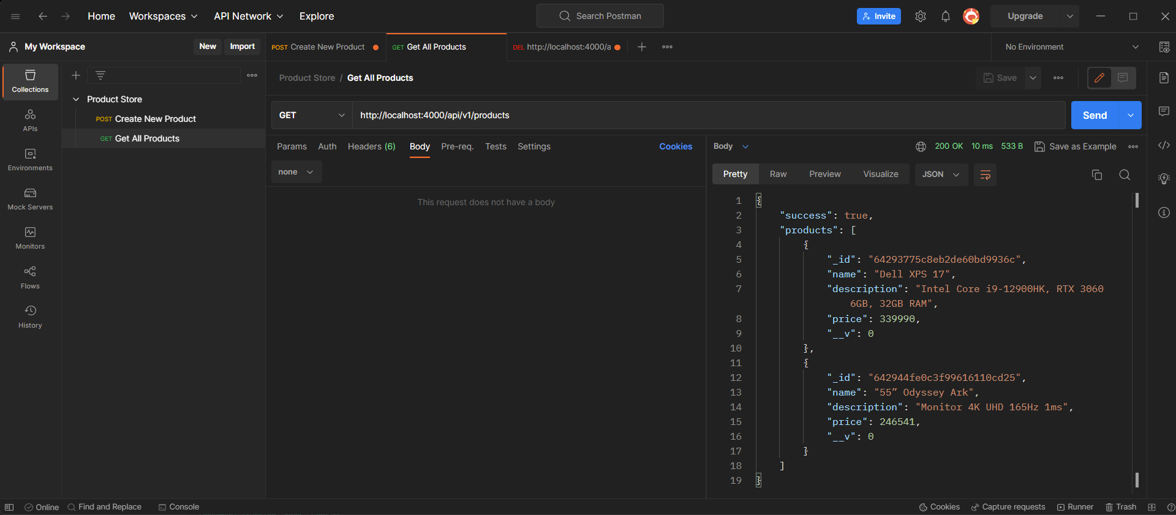Open the Monitors sidebar panel
Viewport: 1176px width, 515px height.
click(30, 238)
